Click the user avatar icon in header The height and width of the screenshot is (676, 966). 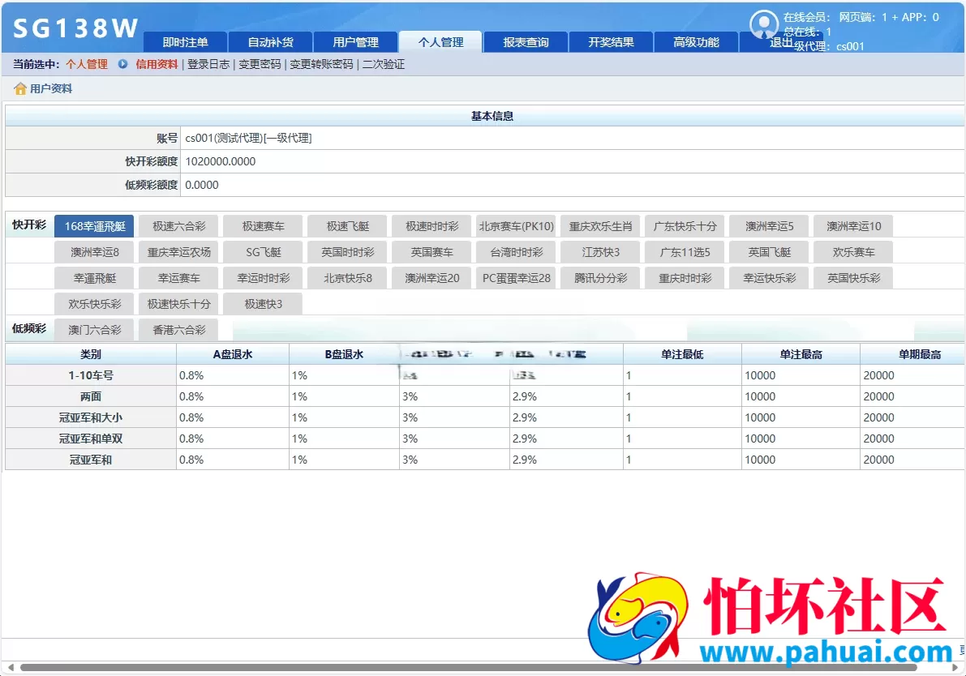pyautogui.click(x=764, y=24)
